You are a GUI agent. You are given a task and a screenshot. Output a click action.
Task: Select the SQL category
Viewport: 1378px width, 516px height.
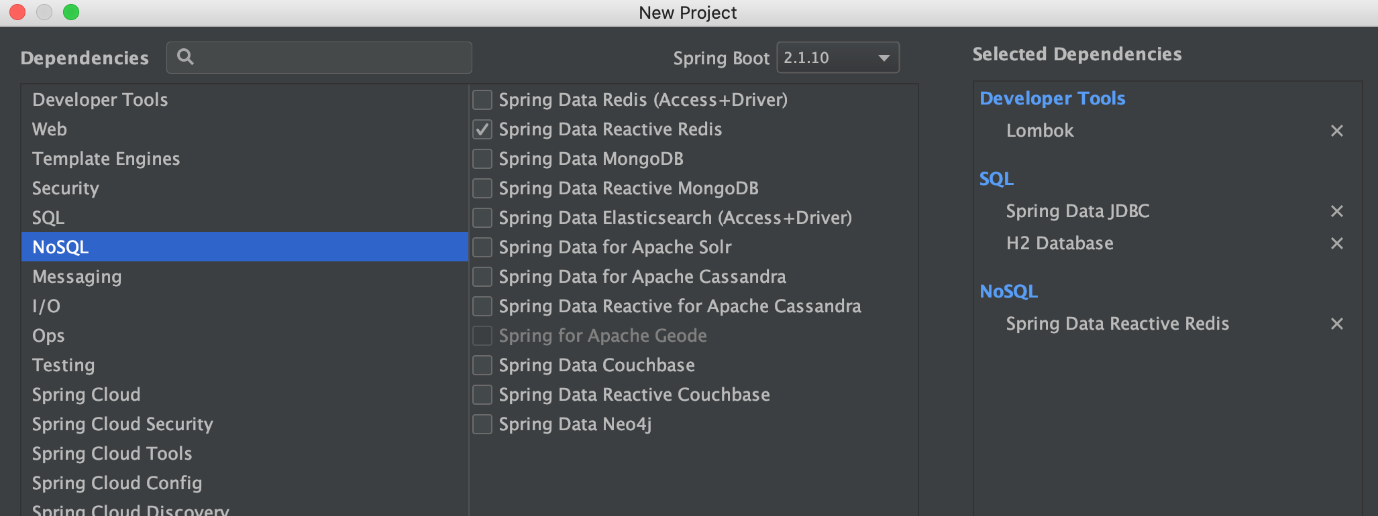click(48, 217)
